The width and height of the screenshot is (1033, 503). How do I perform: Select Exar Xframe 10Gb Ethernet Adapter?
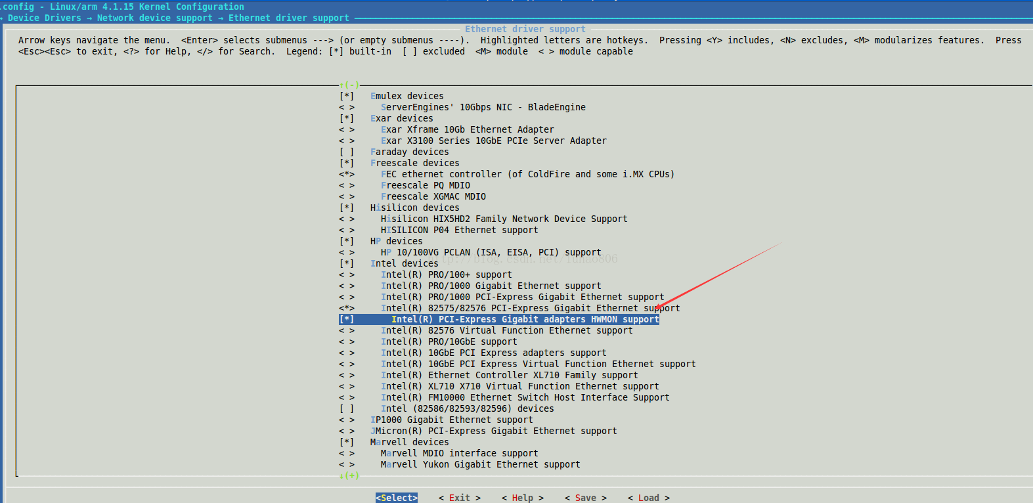point(468,129)
